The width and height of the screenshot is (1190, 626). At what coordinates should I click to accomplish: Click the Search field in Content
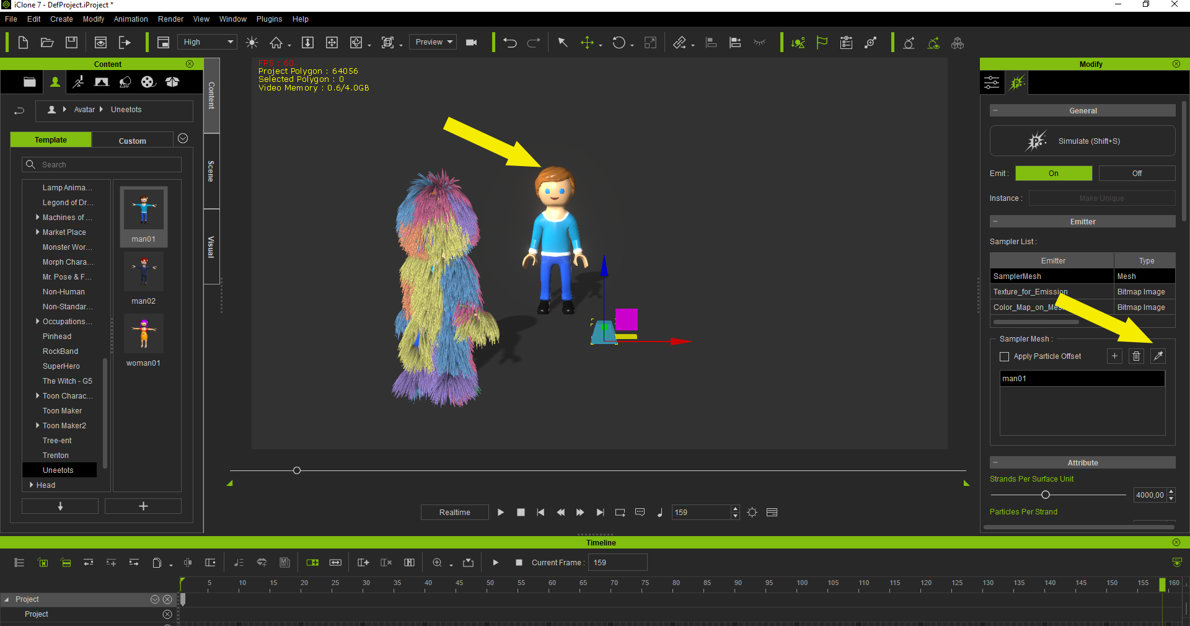[x=102, y=164]
